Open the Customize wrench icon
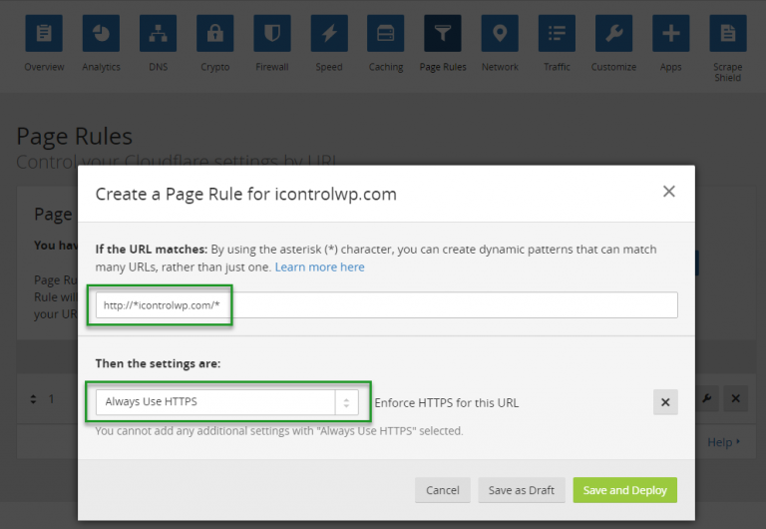 point(613,33)
